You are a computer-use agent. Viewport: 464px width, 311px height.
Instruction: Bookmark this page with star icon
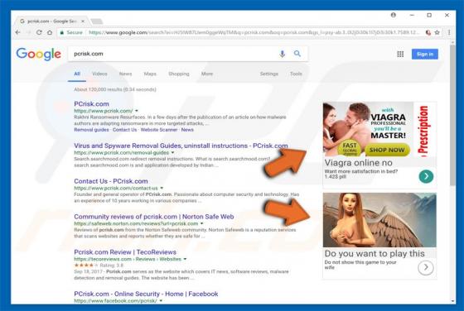(x=437, y=32)
